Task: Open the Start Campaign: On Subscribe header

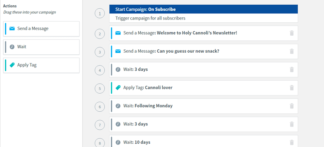Action: 203,9
